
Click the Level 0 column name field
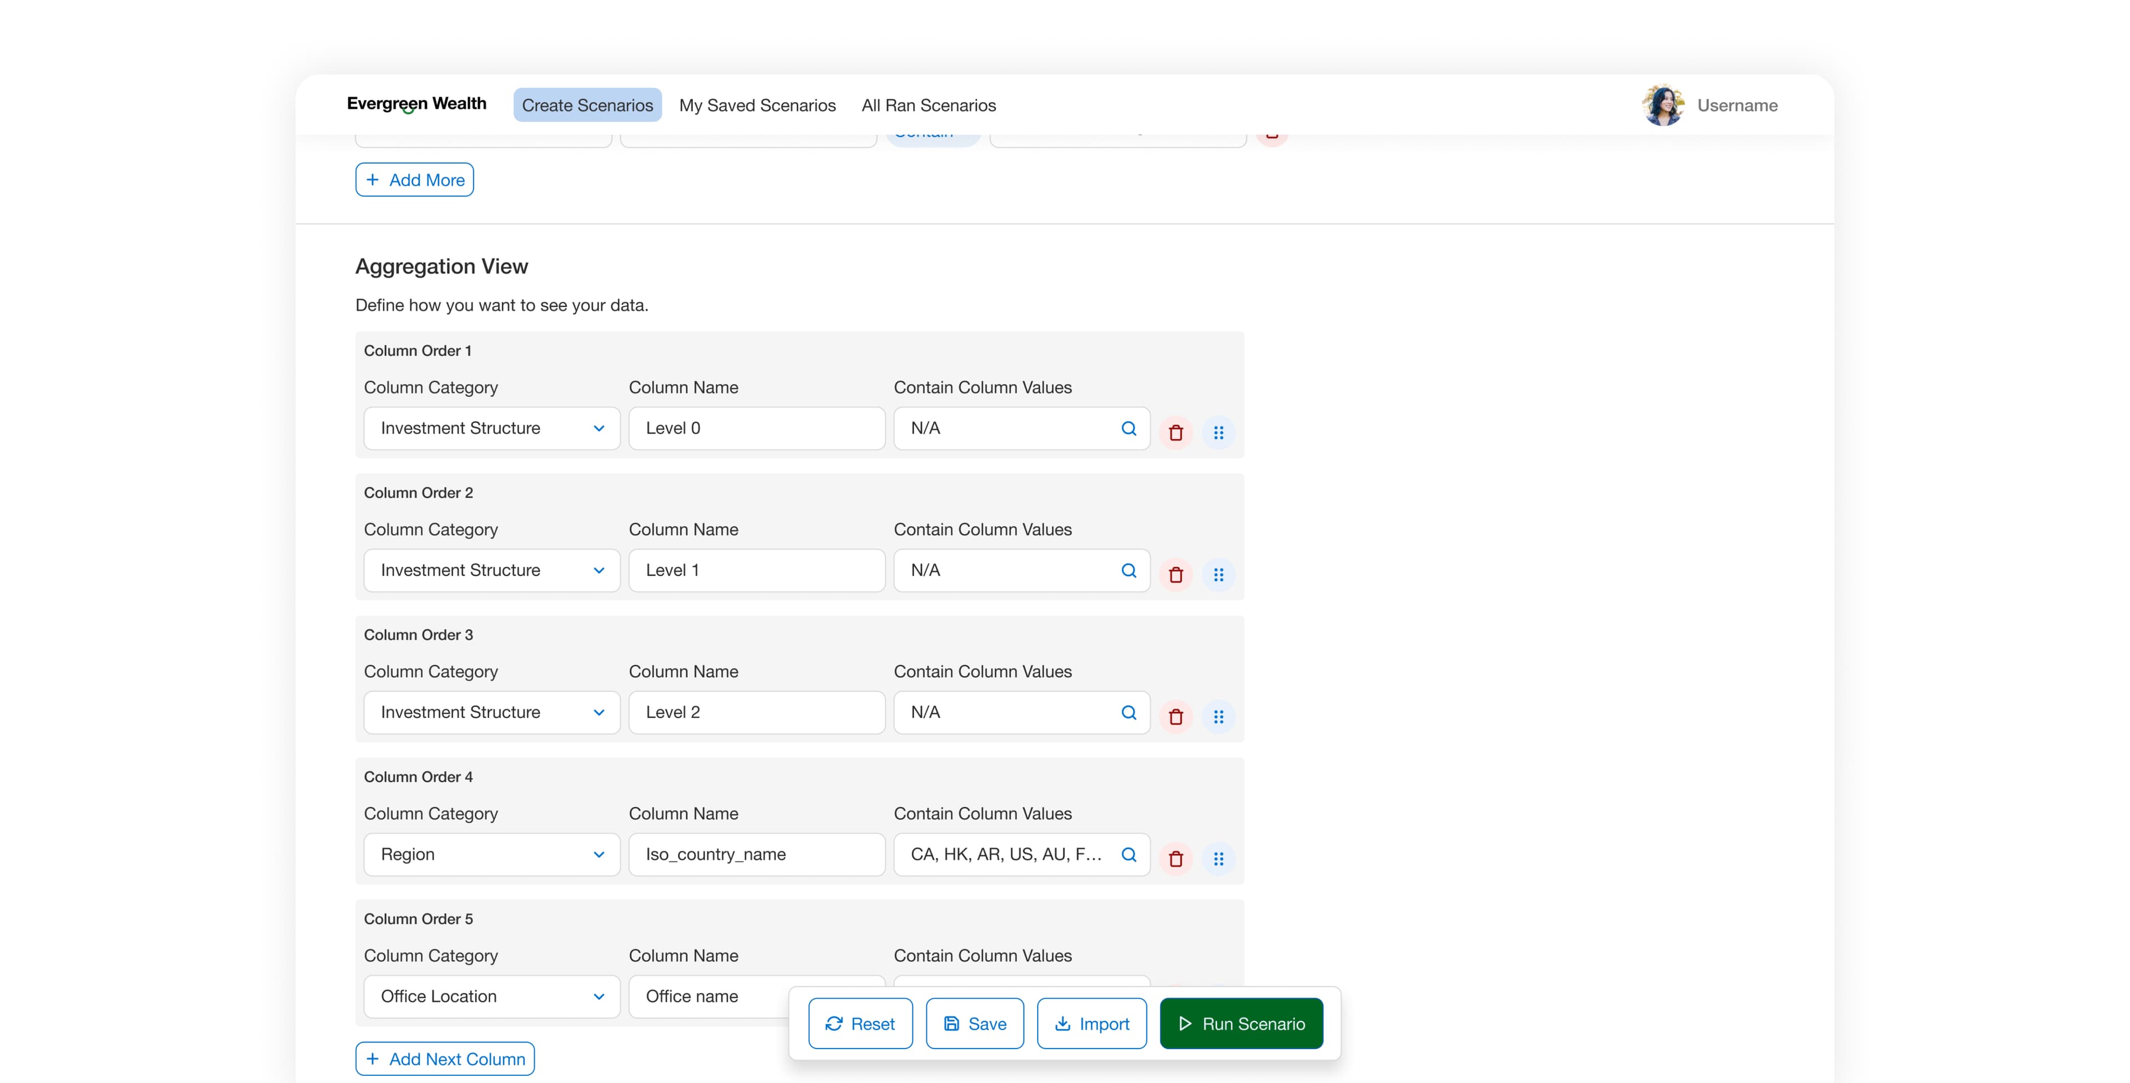[x=757, y=428]
